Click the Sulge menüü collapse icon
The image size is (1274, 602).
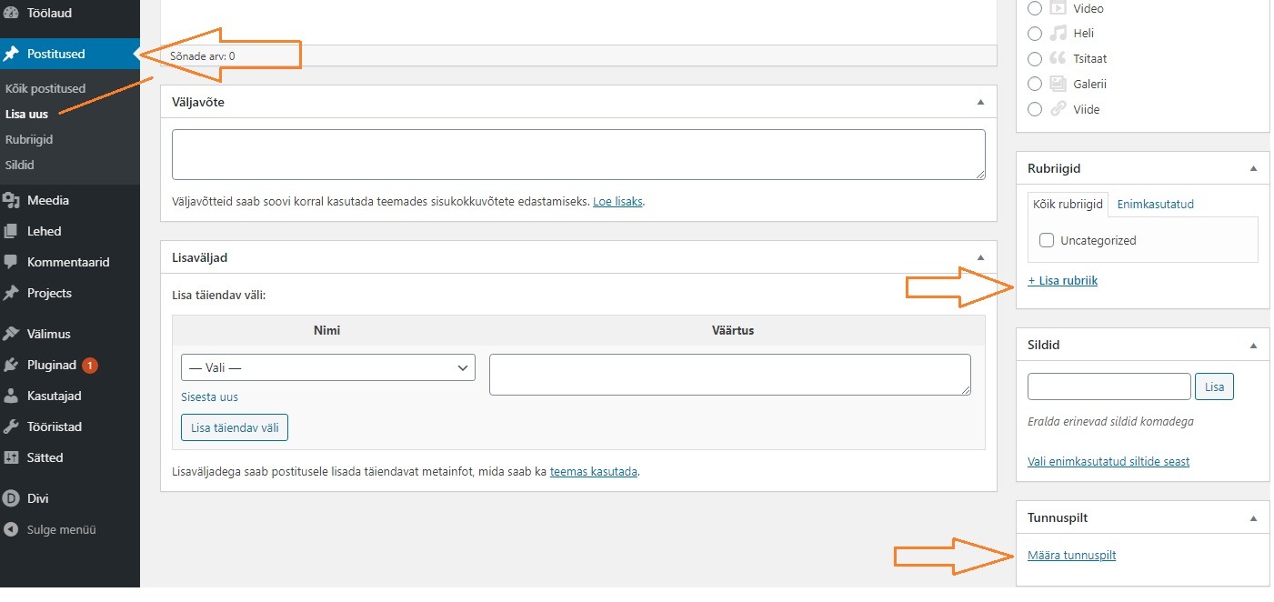click(11, 529)
